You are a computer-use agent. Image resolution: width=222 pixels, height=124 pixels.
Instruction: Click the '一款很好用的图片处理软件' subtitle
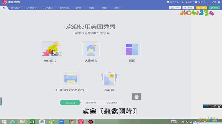click(91, 33)
